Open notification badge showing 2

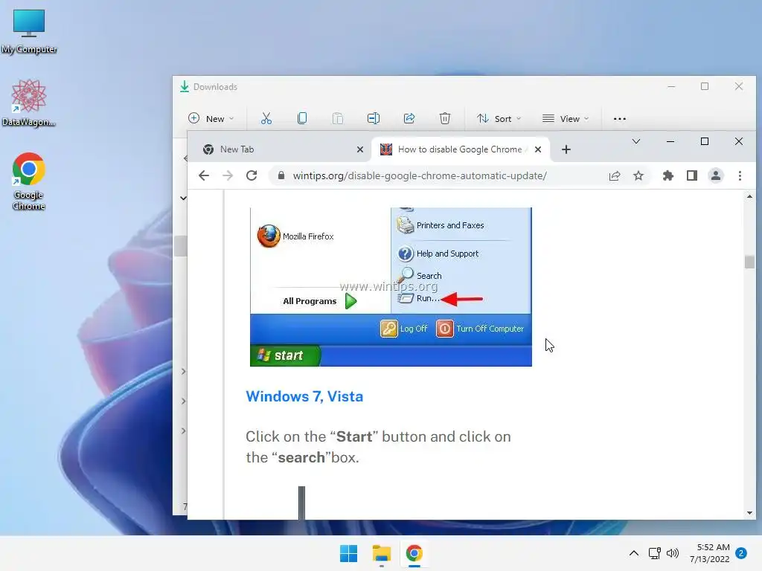pos(741,553)
